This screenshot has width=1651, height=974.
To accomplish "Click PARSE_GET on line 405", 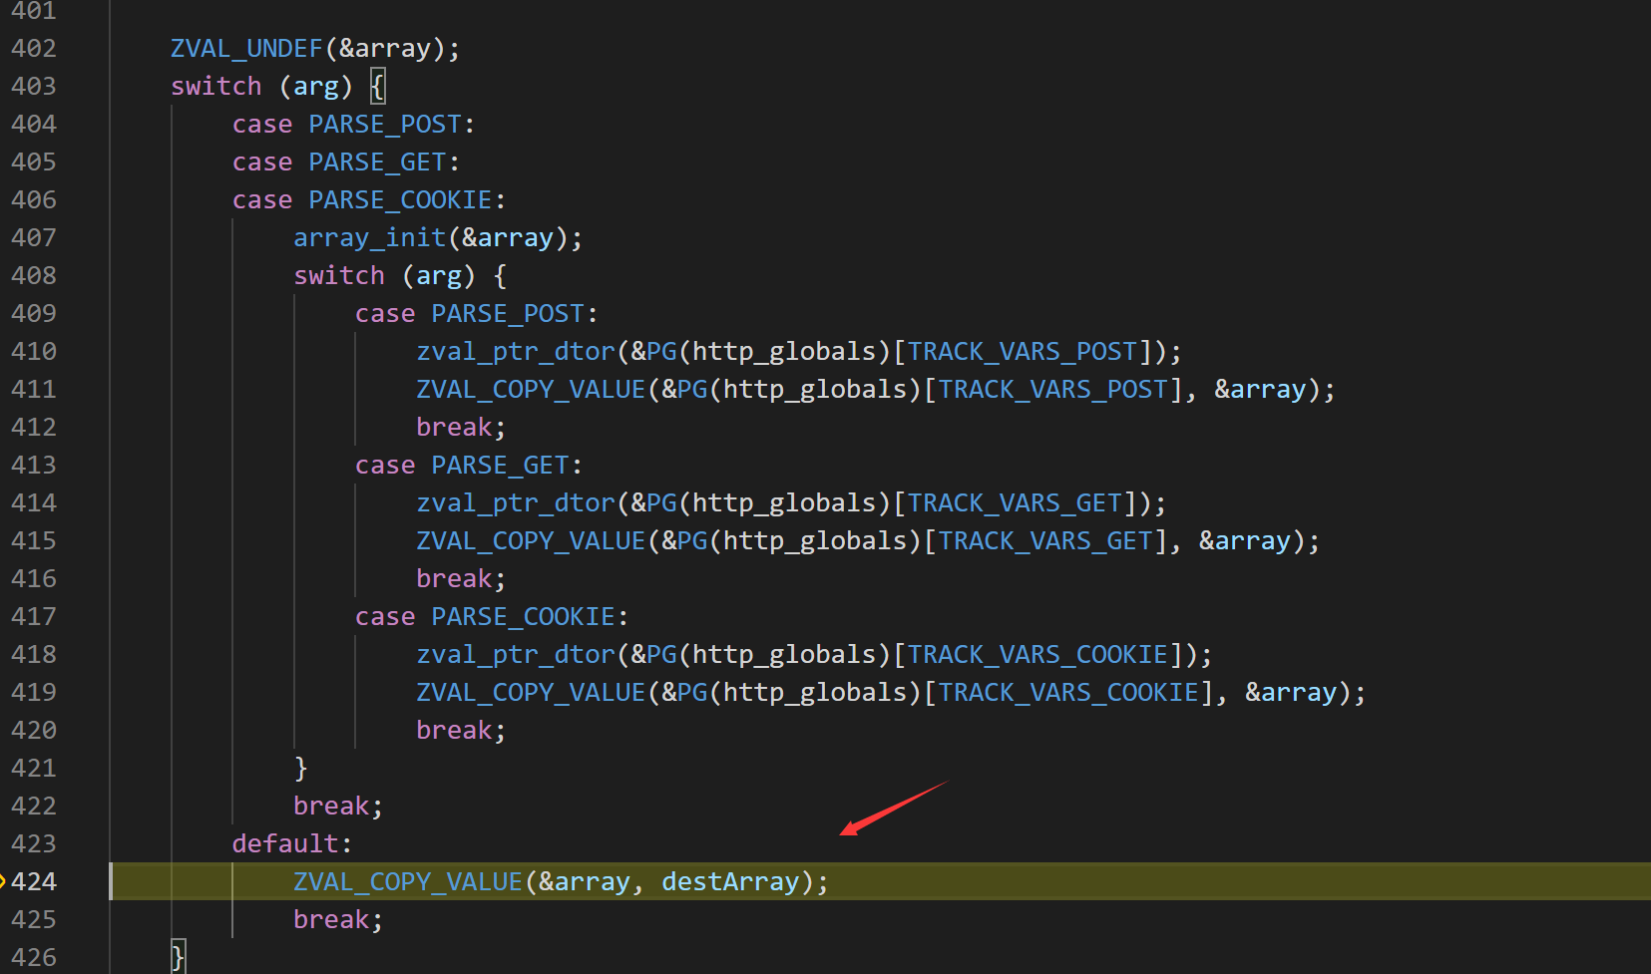I will tap(377, 162).
